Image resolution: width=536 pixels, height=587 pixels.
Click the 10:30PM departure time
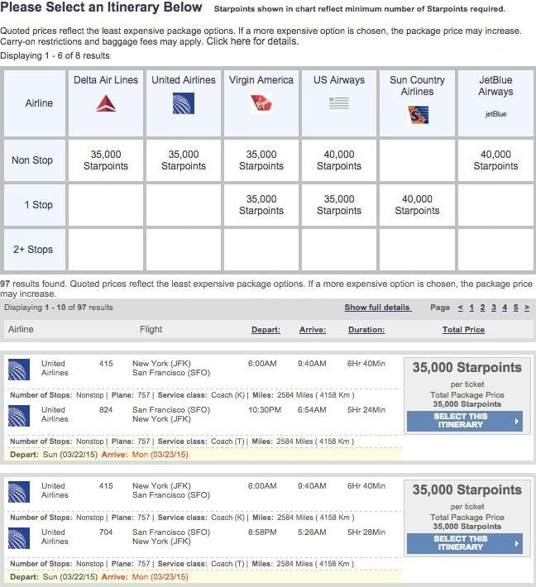point(265,410)
